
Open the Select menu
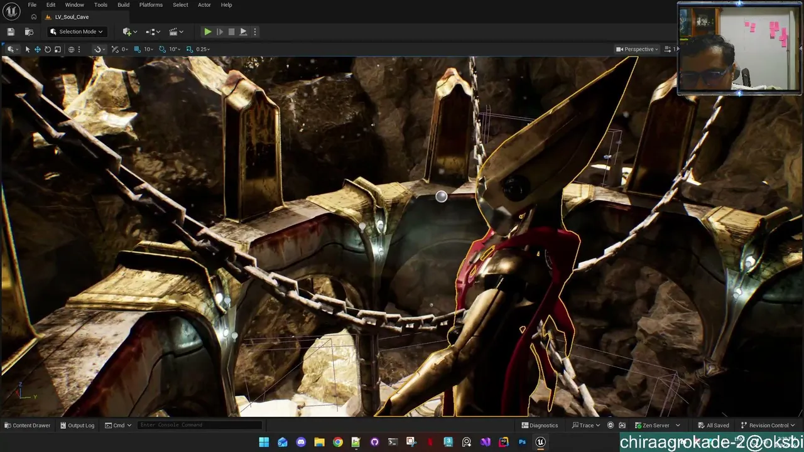[180, 5]
